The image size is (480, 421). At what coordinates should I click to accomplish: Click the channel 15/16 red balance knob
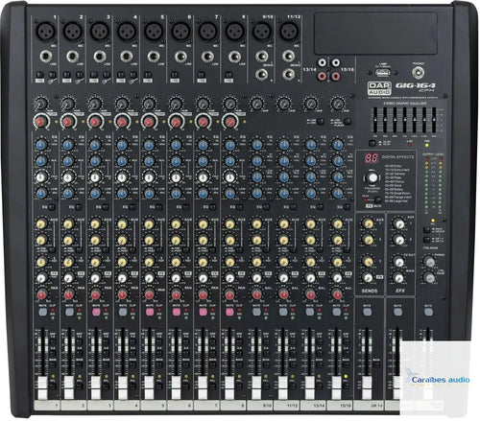tap(337, 293)
